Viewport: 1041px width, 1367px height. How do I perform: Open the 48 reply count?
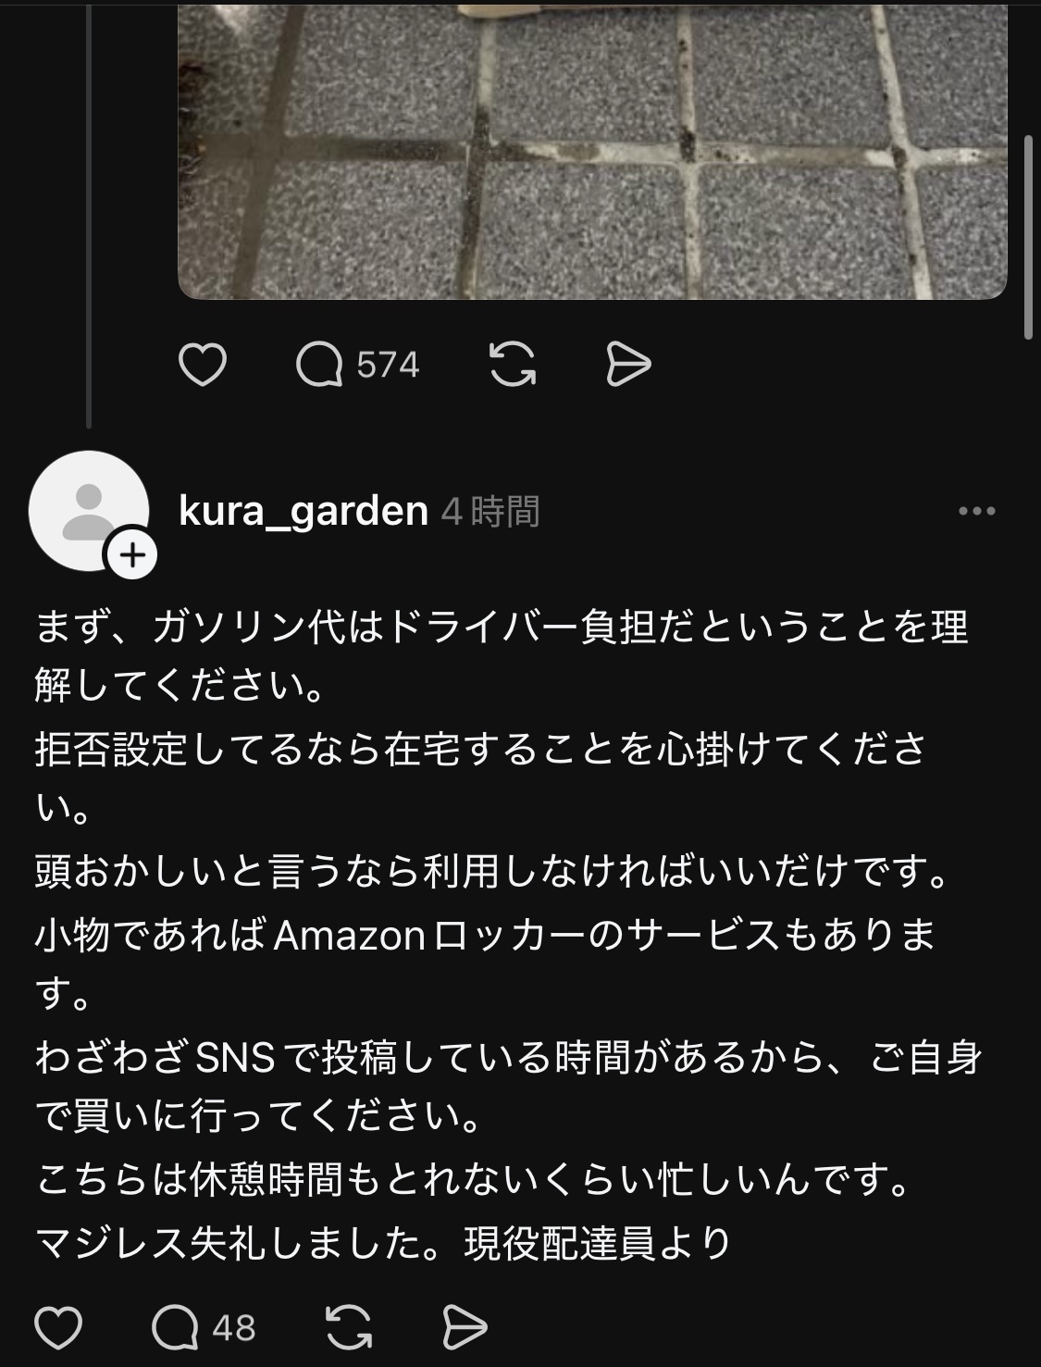(x=234, y=1328)
